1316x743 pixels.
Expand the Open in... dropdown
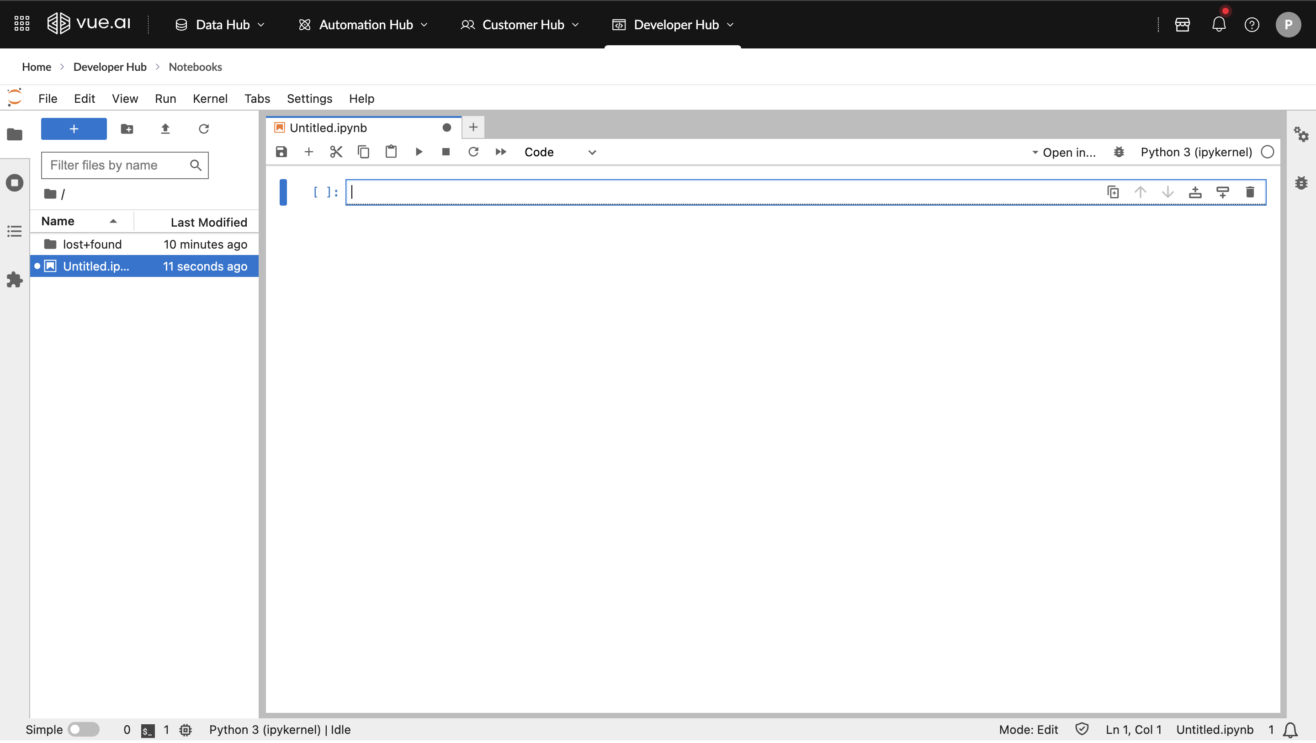(1064, 153)
